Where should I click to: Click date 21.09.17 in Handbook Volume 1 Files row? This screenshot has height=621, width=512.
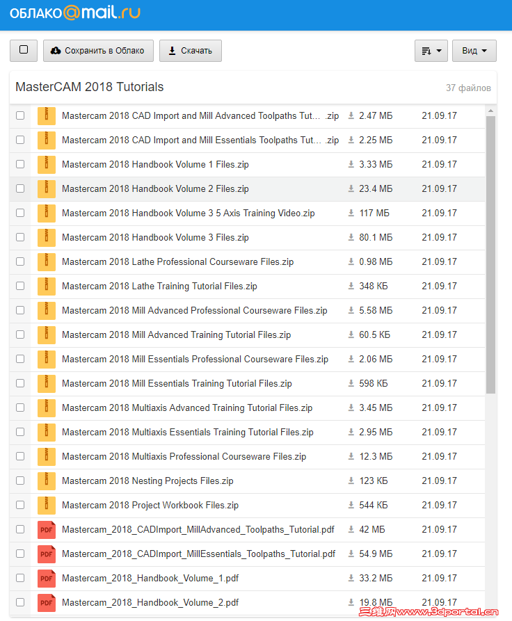tap(440, 164)
